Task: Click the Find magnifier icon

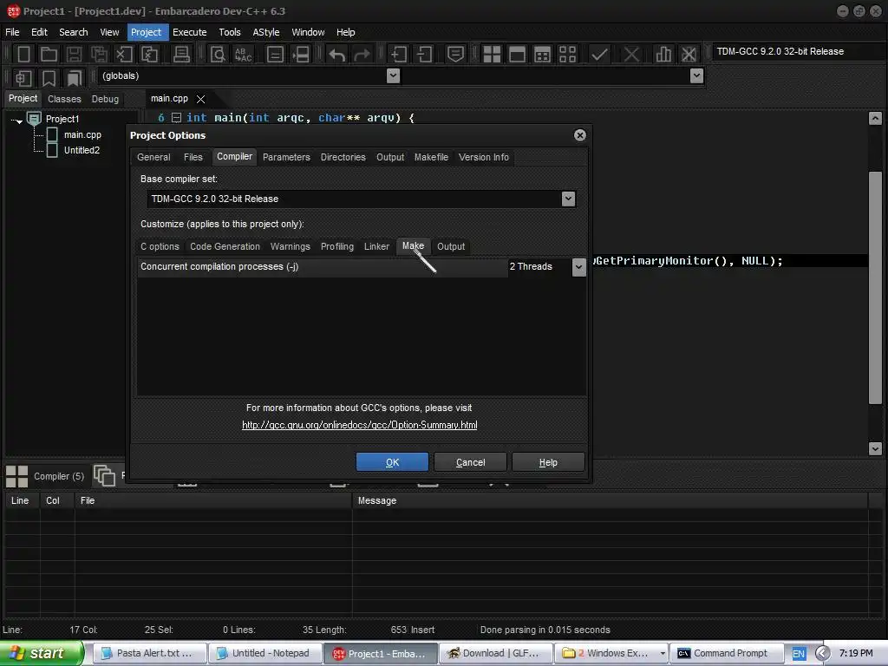Action: pos(218,55)
